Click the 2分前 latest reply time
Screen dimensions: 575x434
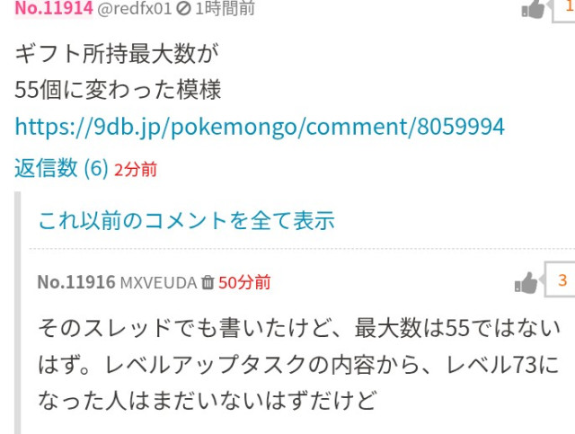click(136, 170)
